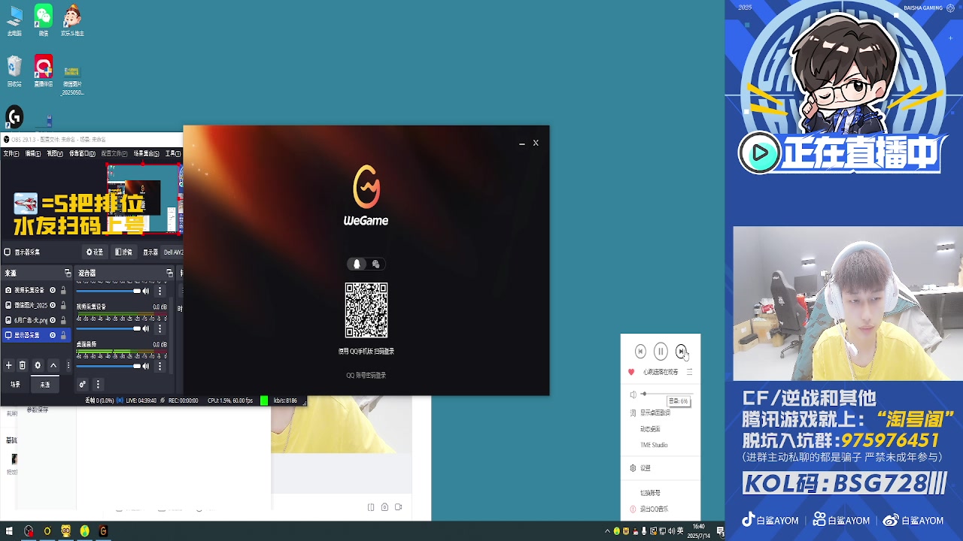Open mixer panel three-dot menu at bottom

click(x=98, y=385)
